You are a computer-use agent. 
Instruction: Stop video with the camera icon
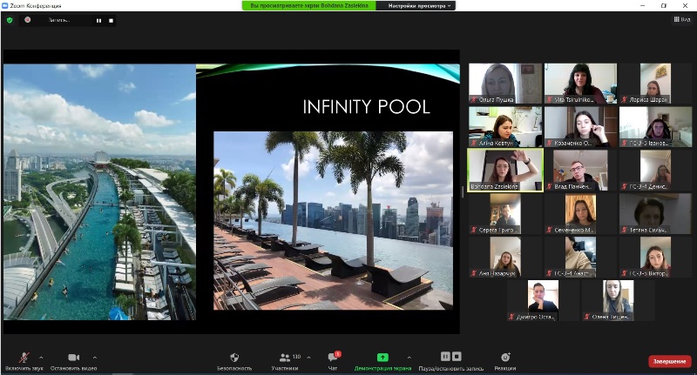[x=73, y=358]
